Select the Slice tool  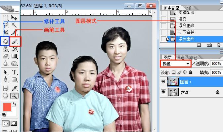coord(14,33)
